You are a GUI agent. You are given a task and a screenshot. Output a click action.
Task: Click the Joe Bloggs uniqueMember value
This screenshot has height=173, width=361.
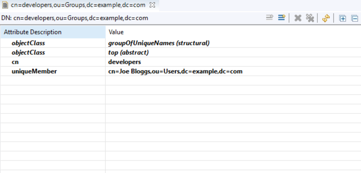pyautogui.click(x=175, y=72)
